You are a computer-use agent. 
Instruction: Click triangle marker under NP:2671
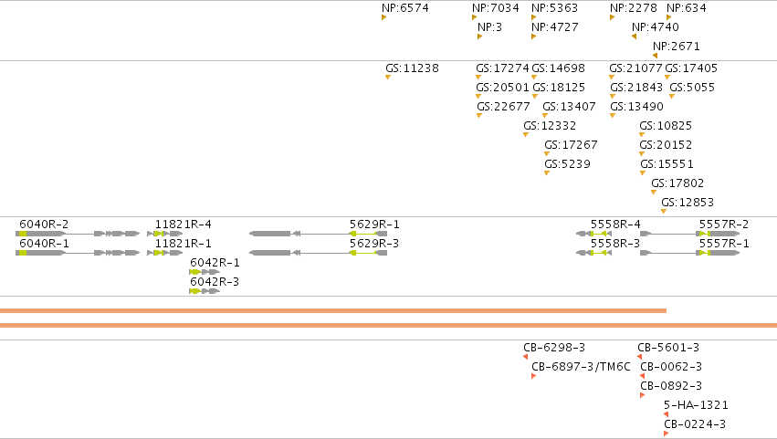(655, 56)
